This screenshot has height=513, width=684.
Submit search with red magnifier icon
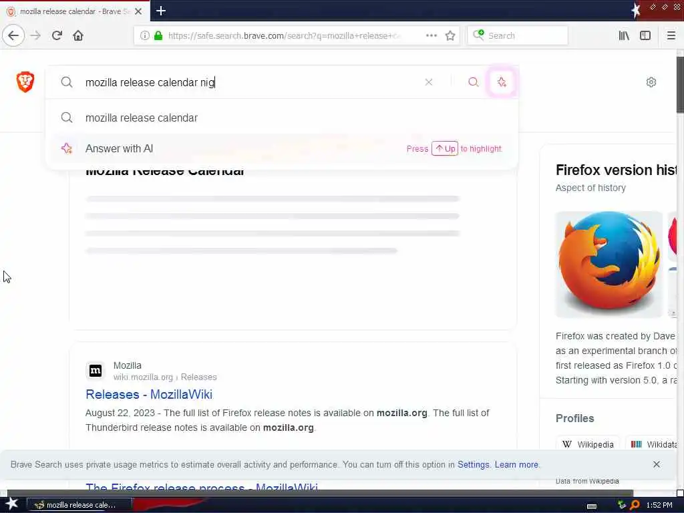[474, 82]
